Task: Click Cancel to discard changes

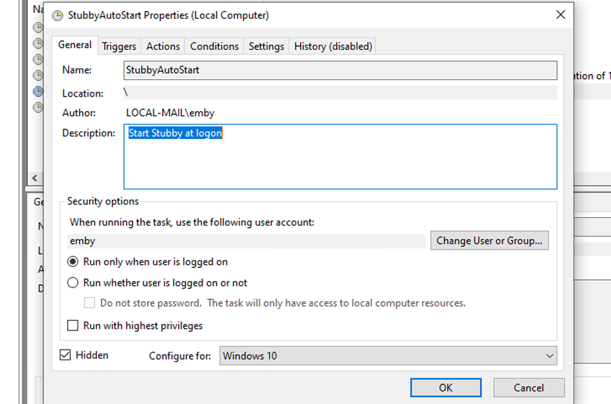Action: tap(529, 388)
